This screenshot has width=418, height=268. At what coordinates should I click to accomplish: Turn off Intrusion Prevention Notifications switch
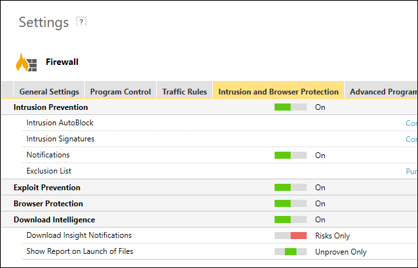click(x=290, y=156)
